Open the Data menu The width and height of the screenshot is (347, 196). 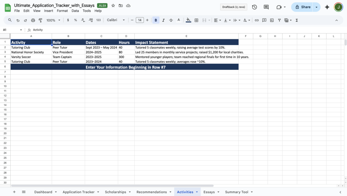75,11
